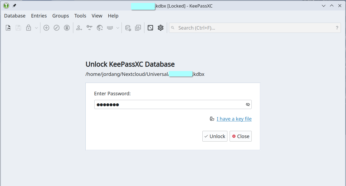346x186 pixels.
Task: Click the "Enter Password:" label
Action: (112, 94)
